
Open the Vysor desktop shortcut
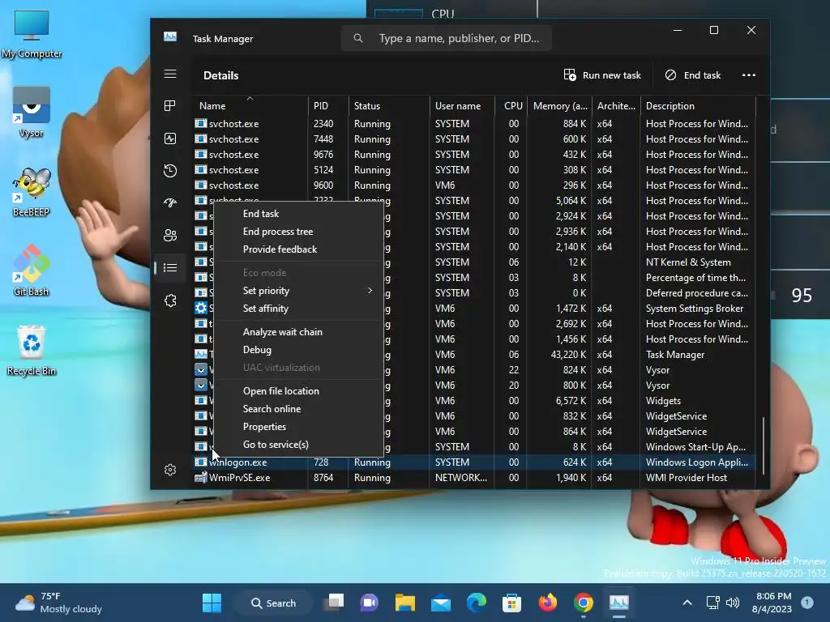tap(32, 112)
